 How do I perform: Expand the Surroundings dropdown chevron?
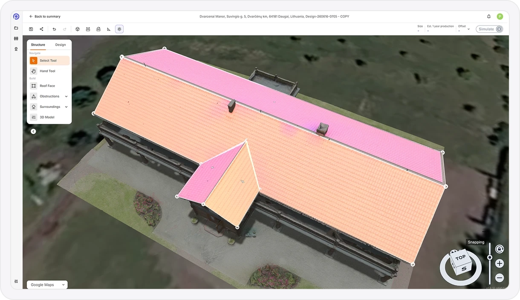[x=66, y=107]
